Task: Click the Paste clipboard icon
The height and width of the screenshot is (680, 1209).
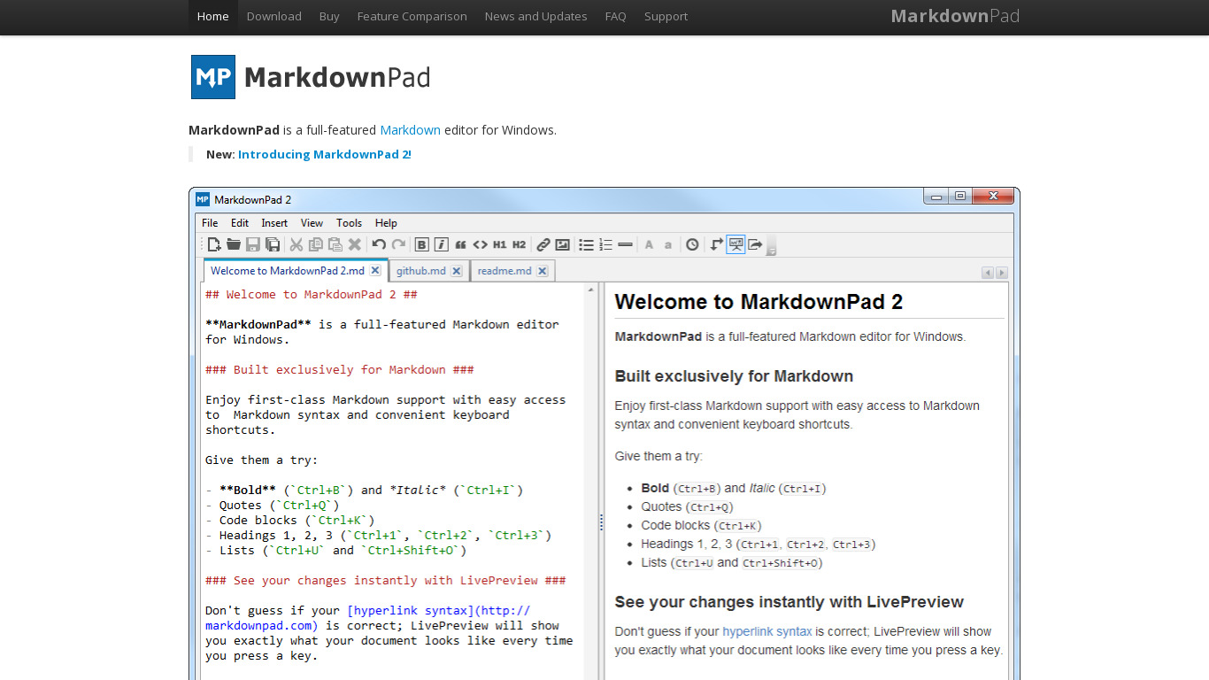Action: click(x=335, y=244)
